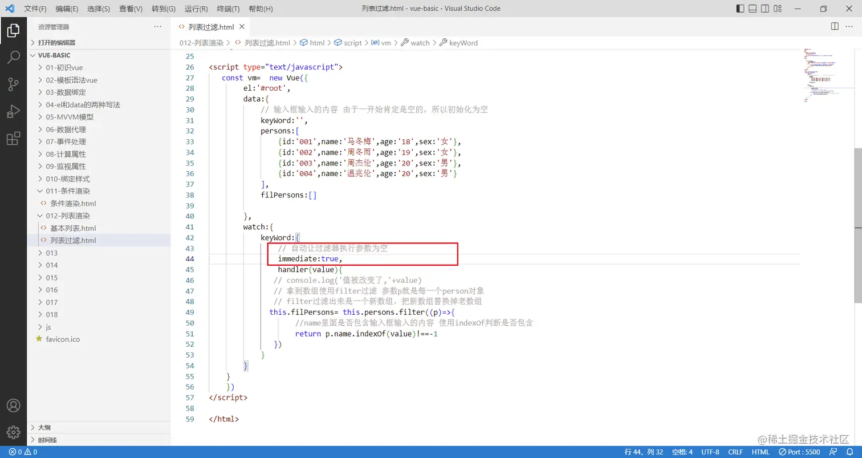
Task: Open the Source Control view icon
Action: point(13,84)
